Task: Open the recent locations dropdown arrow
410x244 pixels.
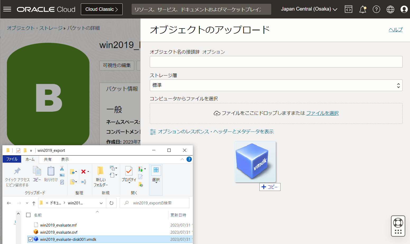Action: coord(27,203)
